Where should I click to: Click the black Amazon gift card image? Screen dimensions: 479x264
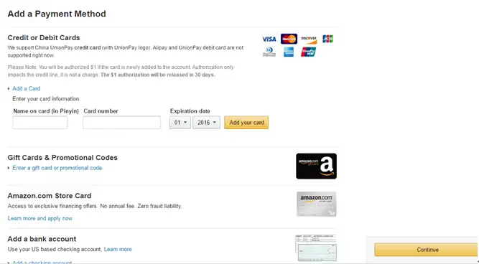tap(316, 166)
